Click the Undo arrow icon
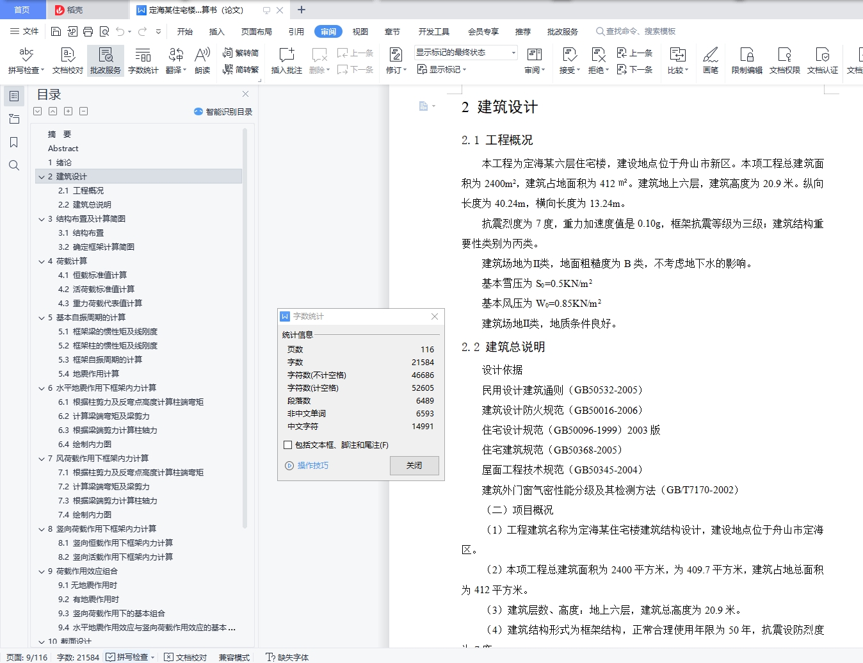 click(x=120, y=31)
